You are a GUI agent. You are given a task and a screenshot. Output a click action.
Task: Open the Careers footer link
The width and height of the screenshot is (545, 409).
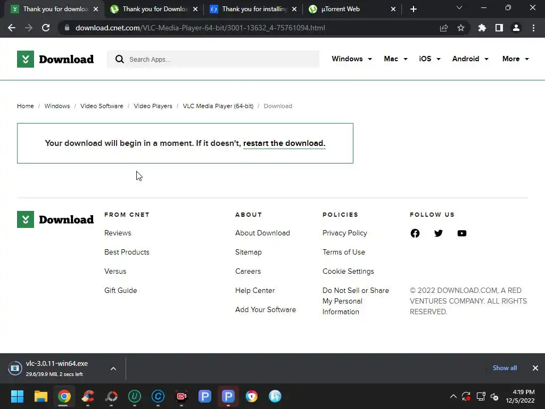click(248, 271)
